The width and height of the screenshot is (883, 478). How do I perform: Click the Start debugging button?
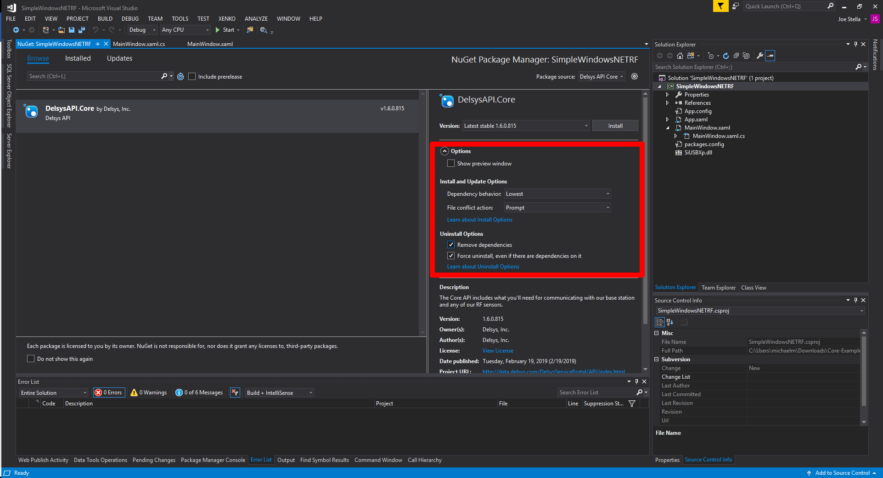(225, 30)
